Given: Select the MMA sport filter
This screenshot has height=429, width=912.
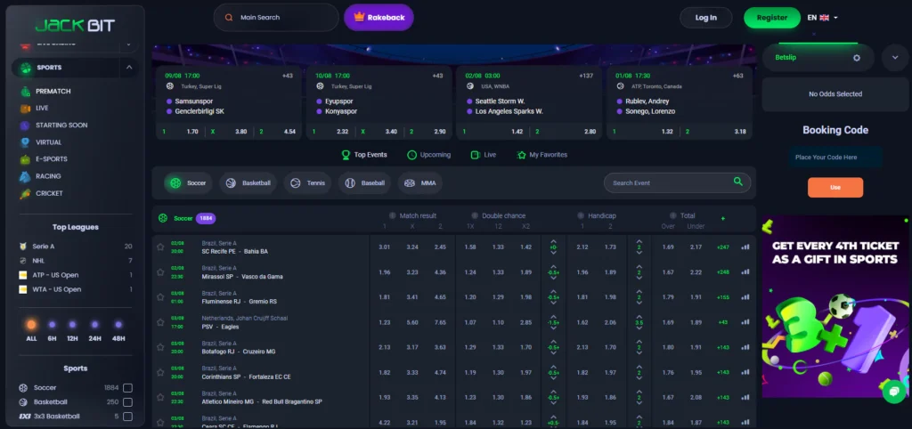Looking at the screenshot, I should point(420,183).
